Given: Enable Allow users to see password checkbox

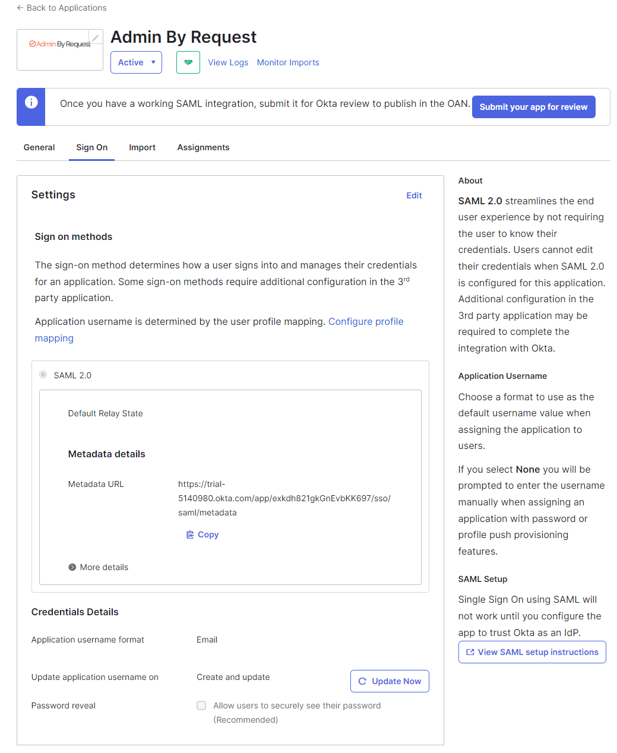Looking at the screenshot, I should click(x=201, y=705).
